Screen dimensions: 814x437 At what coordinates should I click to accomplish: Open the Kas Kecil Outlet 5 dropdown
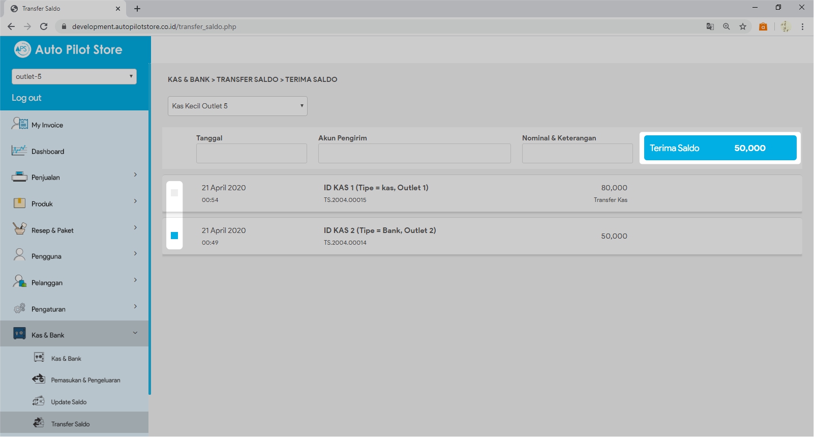[237, 106]
